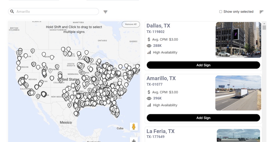Click the Amarillo impressions eye icon
Screen dimensions: 267x142
point(149,98)
